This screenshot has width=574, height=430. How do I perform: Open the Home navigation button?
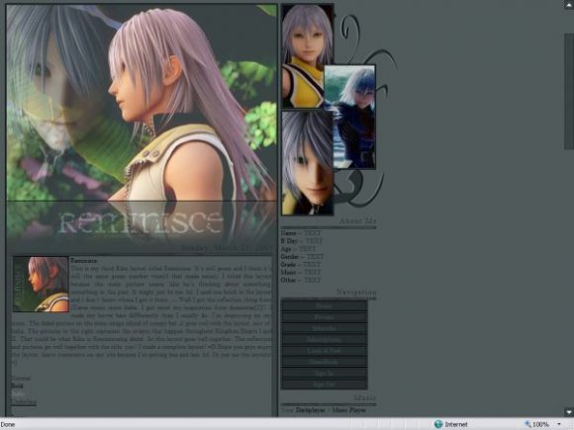coord(324,305)
